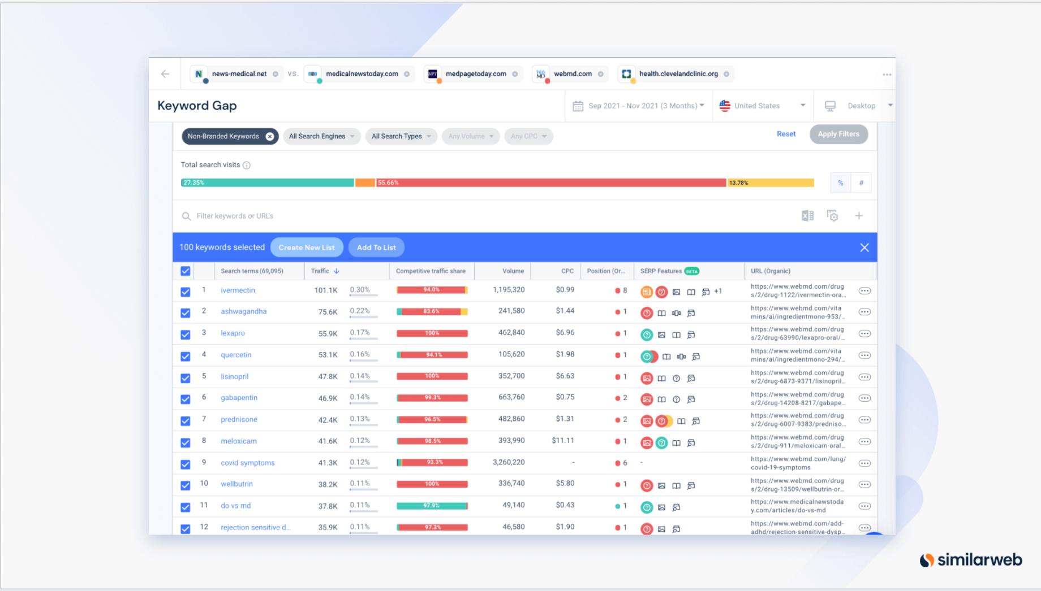Expand the All Search Engines filter
The height and width of the screenshot is (591, 1041).
pyautogui.click(x=321, y=136)
